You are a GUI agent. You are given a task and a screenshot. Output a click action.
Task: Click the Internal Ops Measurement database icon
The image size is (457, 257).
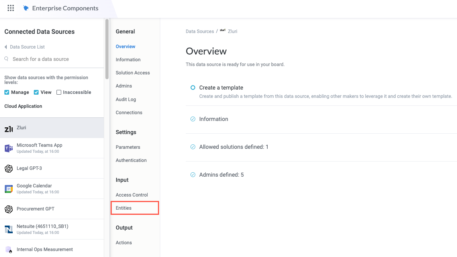click(8, 250)
